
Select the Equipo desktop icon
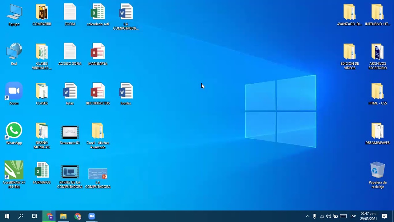pos(14,15)
